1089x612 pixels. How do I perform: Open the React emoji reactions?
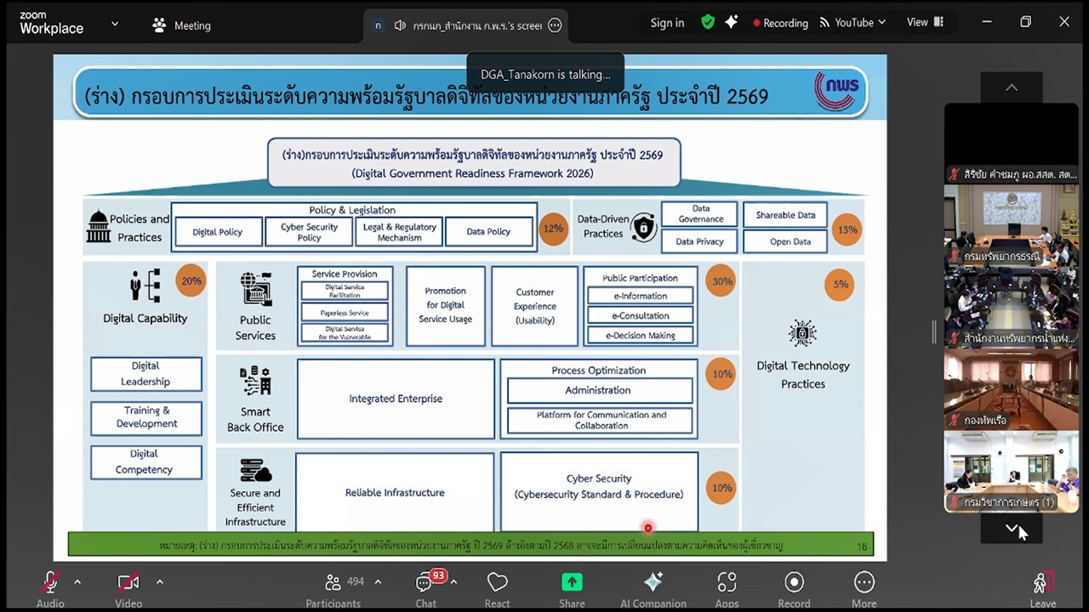497,588
